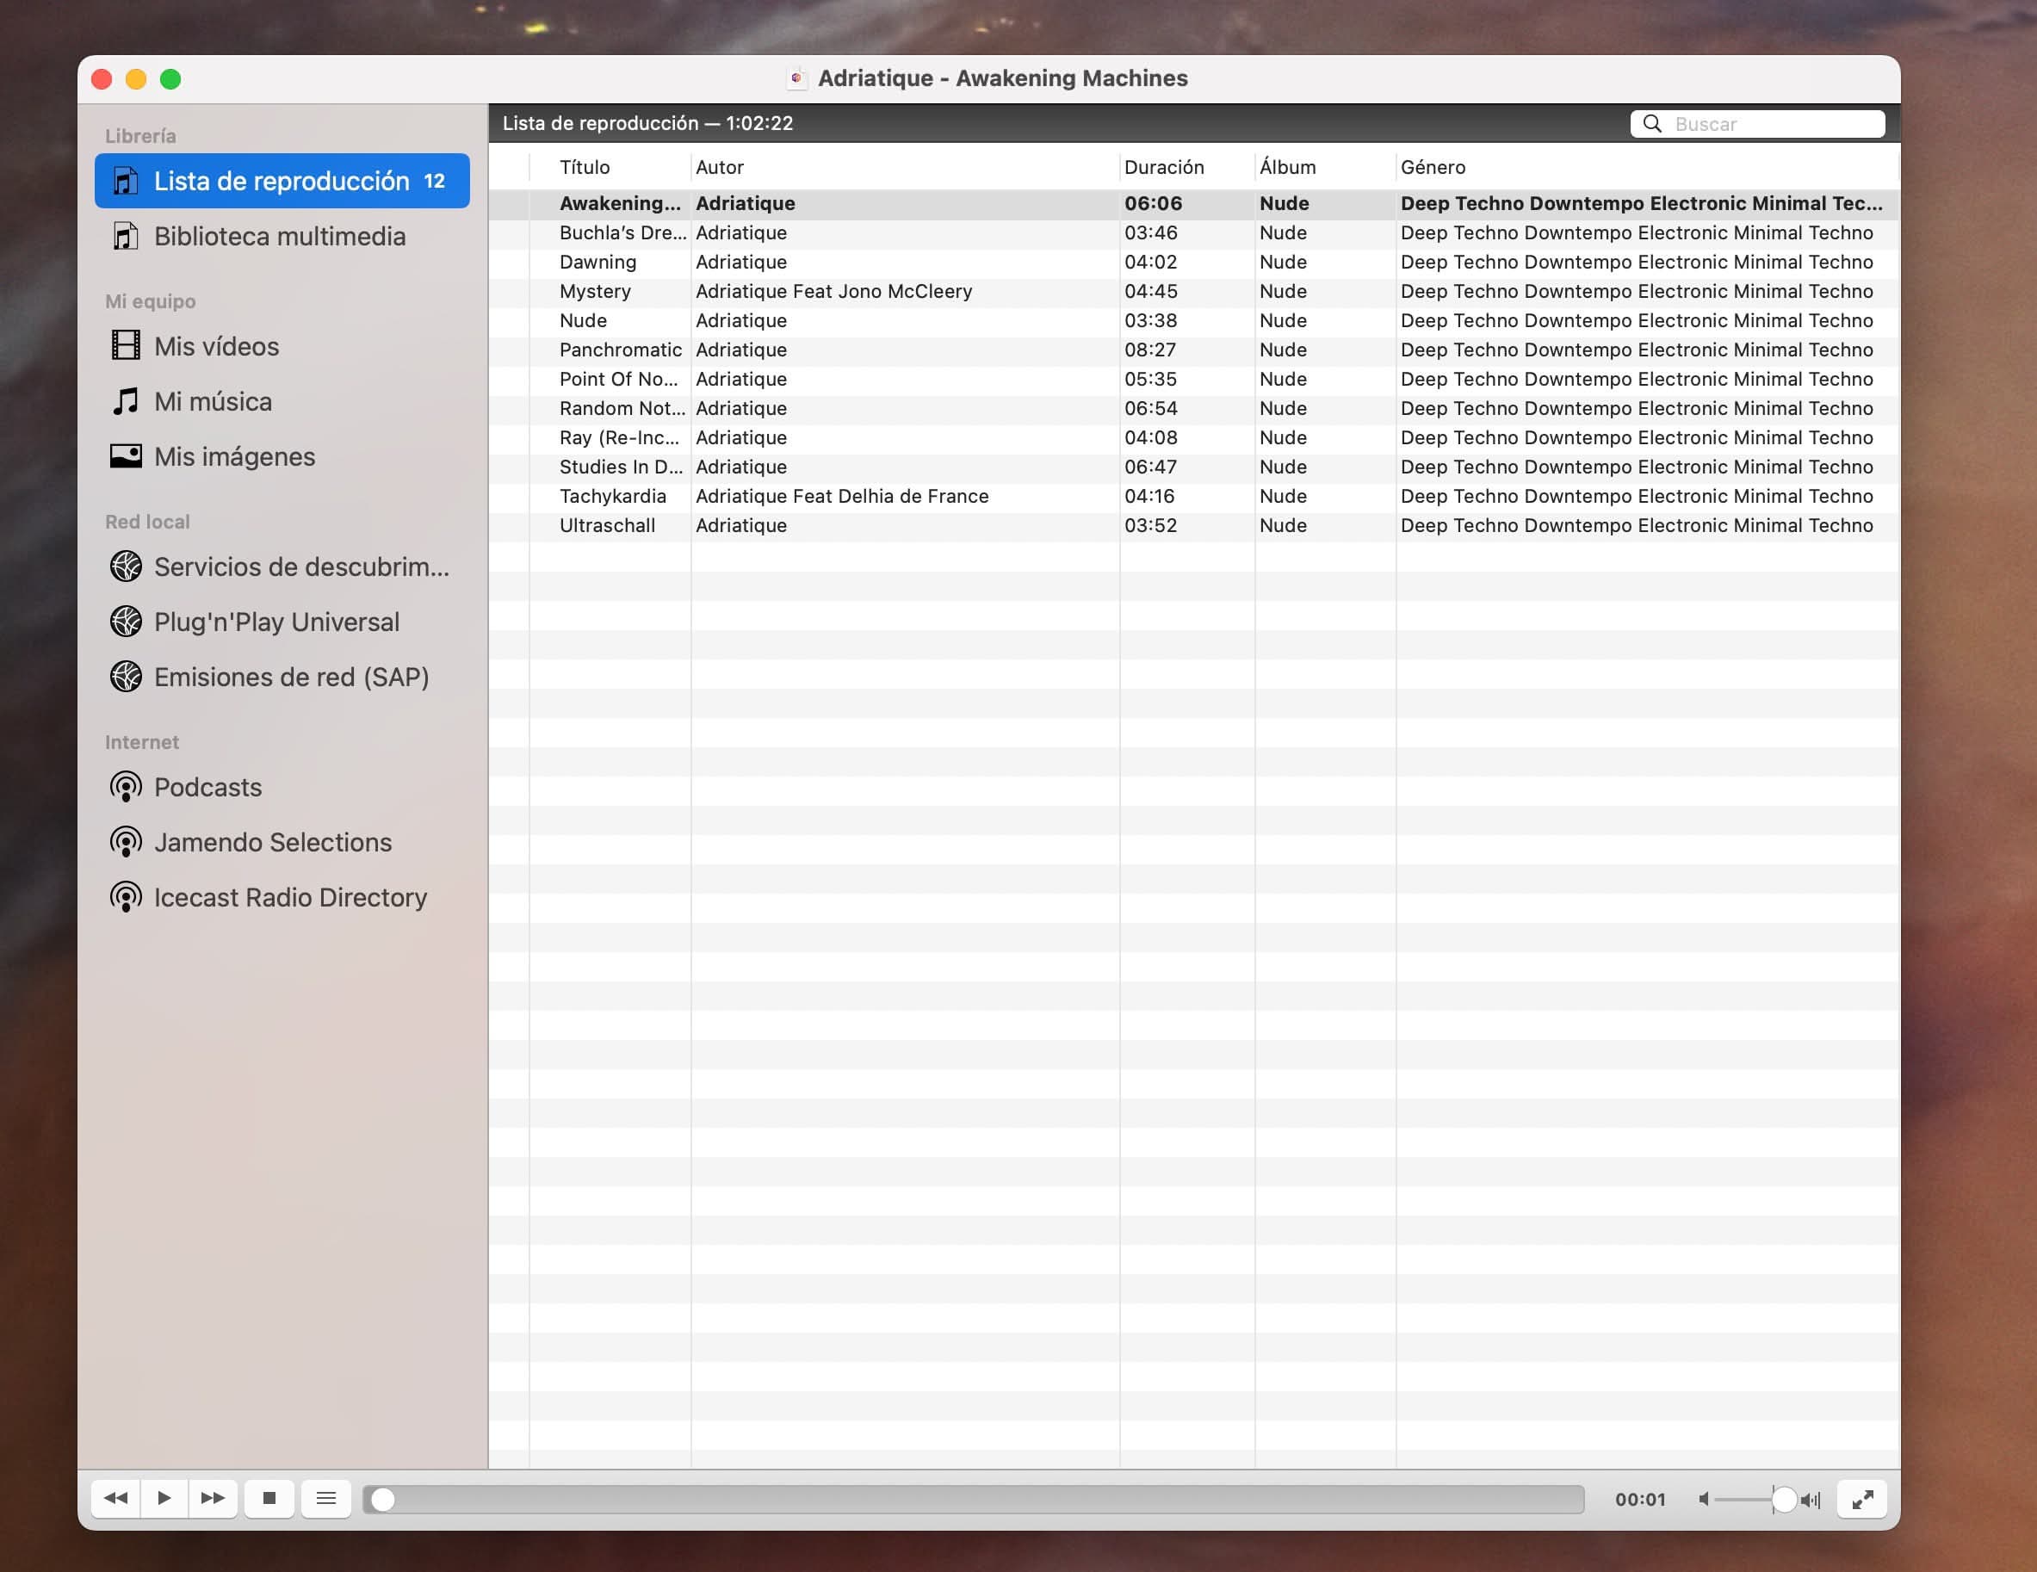
Task: Sort by the Álbum column header
Action: 1324,167
